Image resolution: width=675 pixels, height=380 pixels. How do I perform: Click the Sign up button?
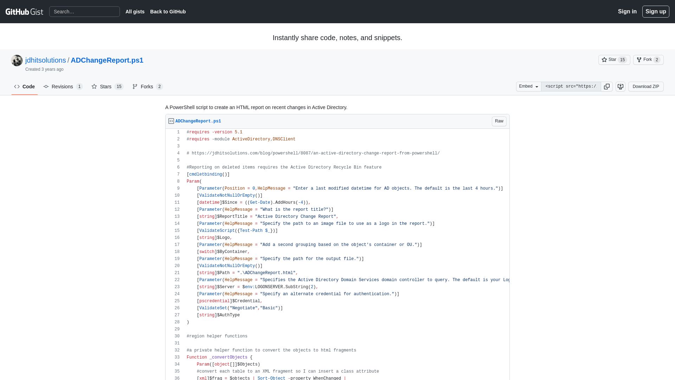pyautogui.click(x=656, y=12)
